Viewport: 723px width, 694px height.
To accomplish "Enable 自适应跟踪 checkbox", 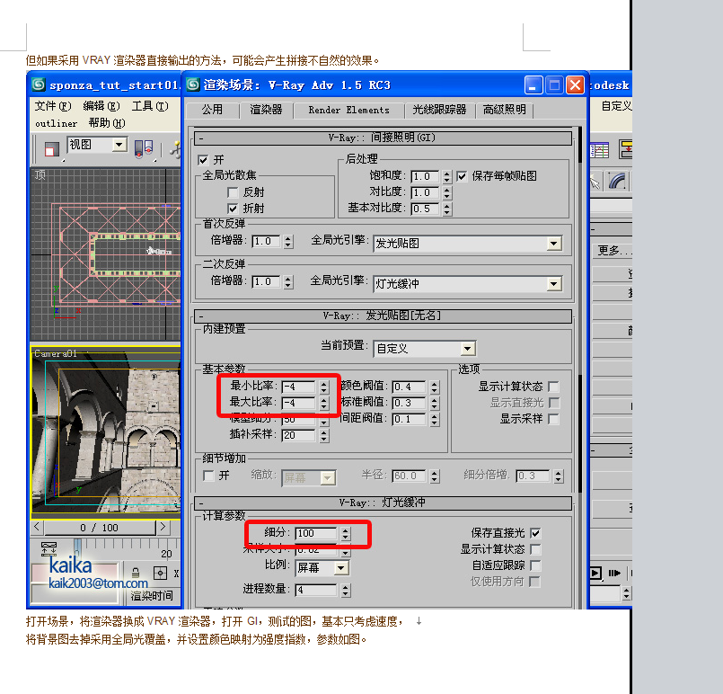I will pyautogui.click(x=535, y=565).
